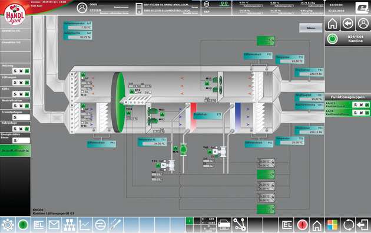Click the gray button above the air handler
Viewport: 371px width, 233px height.
click(311, 28)
